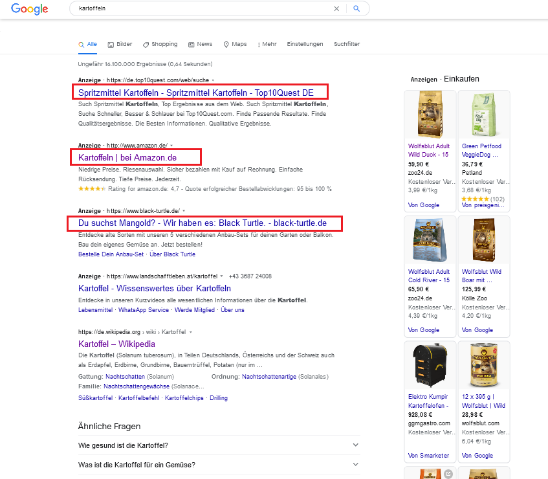Open dropdown arrow next to Wikipedia URL
Viewport: 548px width, 479px height.
191,332
